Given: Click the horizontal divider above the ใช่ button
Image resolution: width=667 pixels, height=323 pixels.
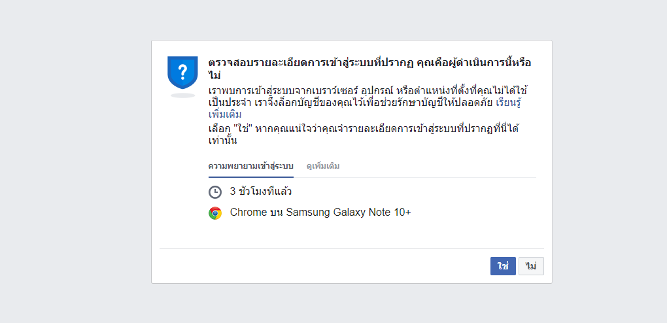Looking at the screenshot, I should pos(352,248).
